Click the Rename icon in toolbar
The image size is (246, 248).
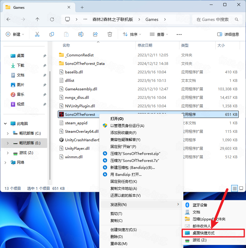click(x=81, y=34)
